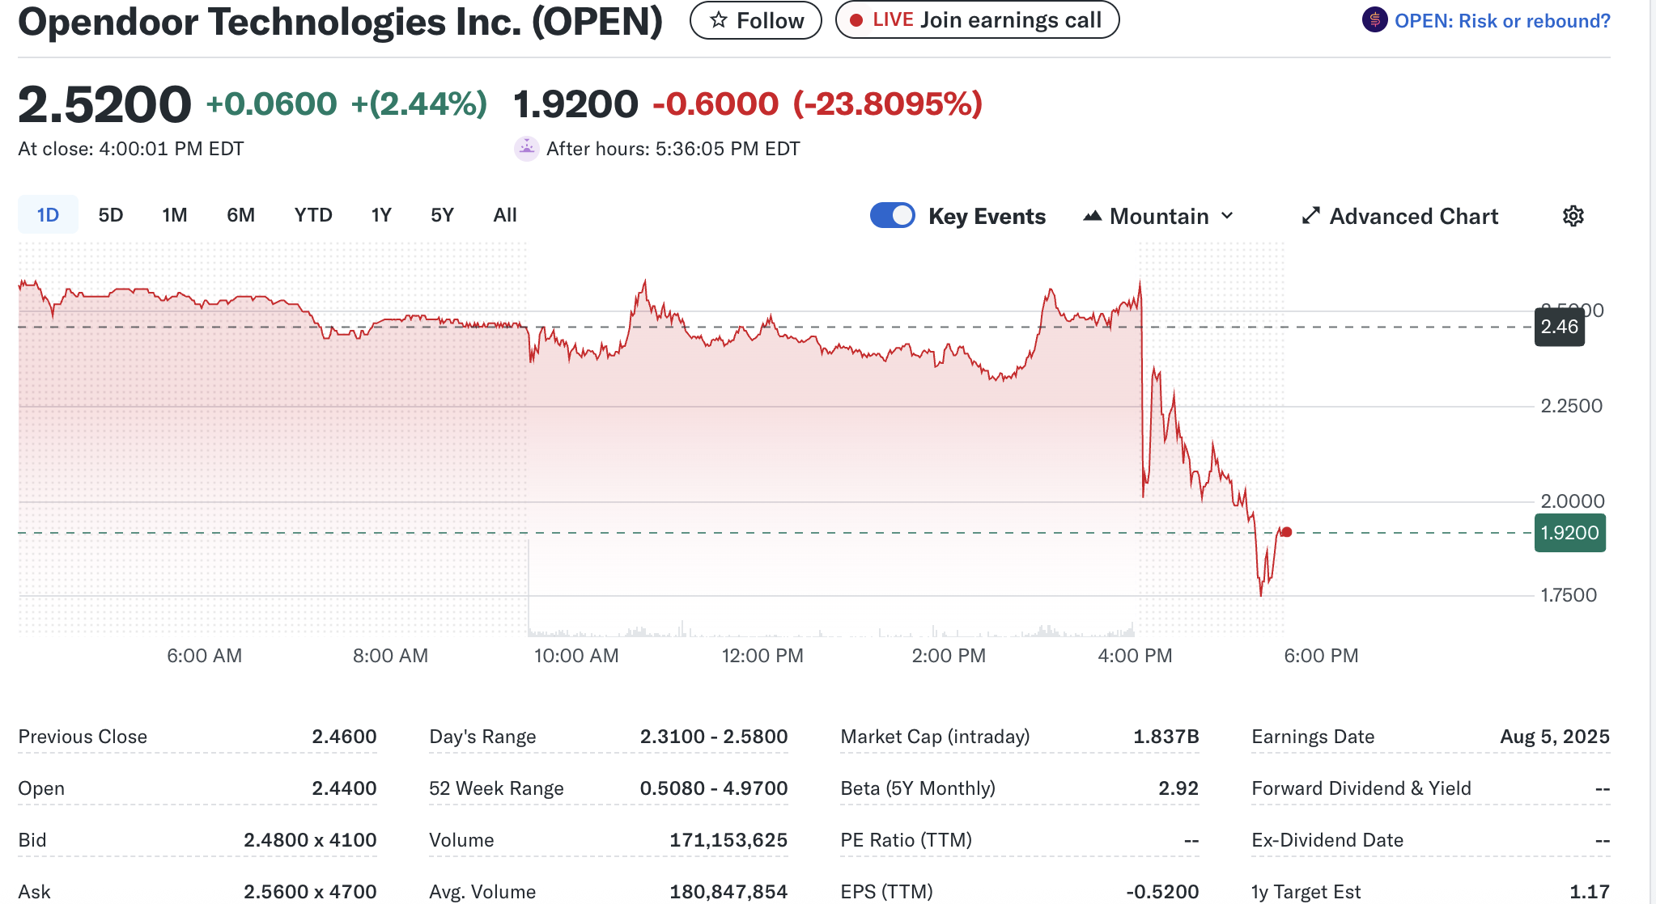Click the purple dollar icon beside OPEN
Viewport: 1656px width, 904px height.
click(x=1374, y=20)
